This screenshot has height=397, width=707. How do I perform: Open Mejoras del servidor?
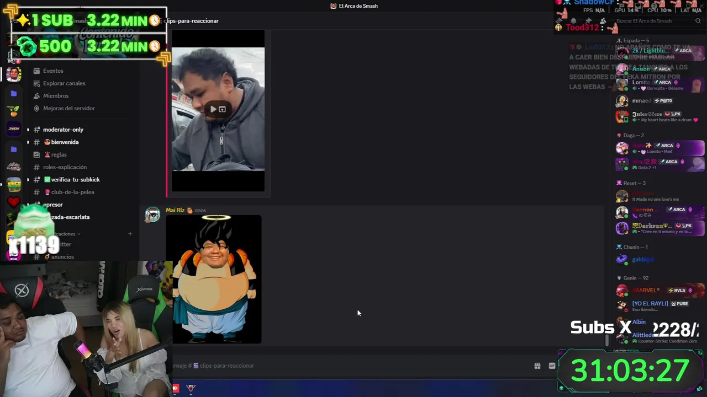69,109
